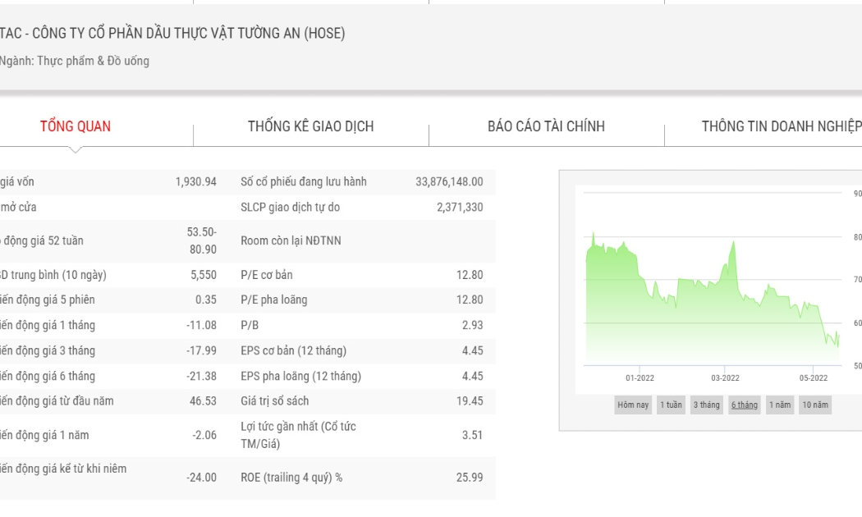Click the Giá trị sổ sách value 19.45
This screenshot has height=517, width=862.
[x=470, y=401]
